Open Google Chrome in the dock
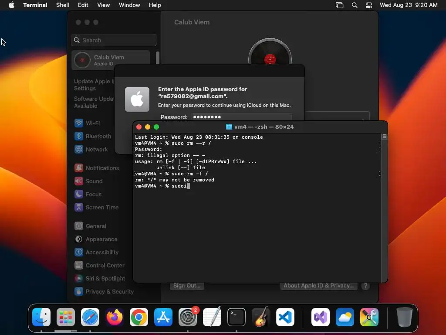446x335 pixels. [139, 317]
